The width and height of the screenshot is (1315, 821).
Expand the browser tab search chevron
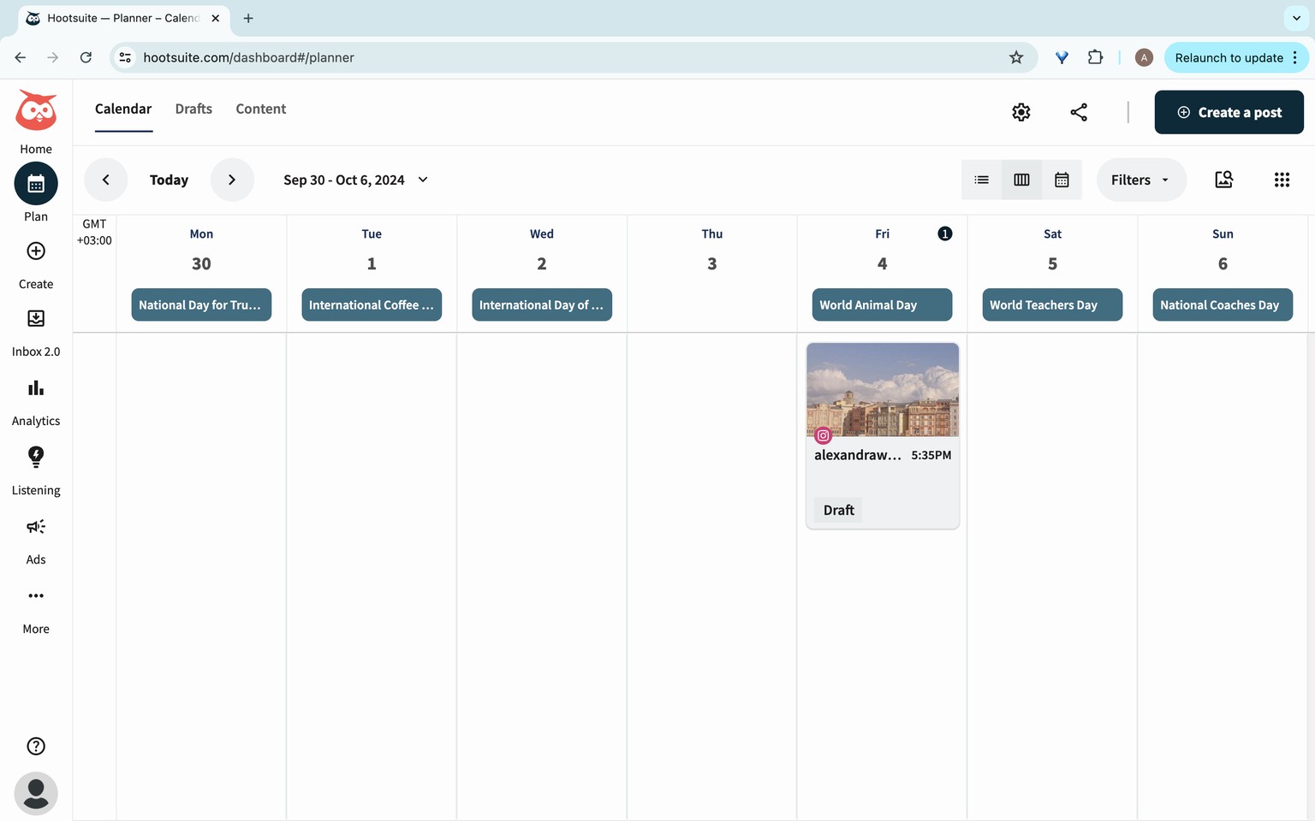click(1296, 18)
